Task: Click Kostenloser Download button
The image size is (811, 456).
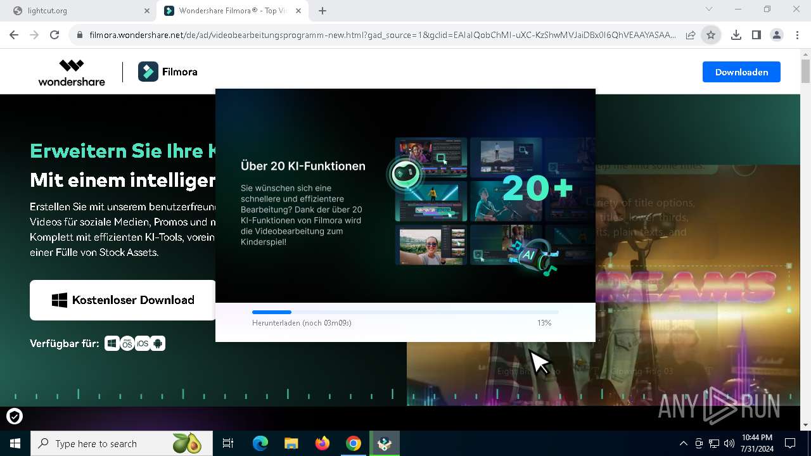Action: pos(123,300)
